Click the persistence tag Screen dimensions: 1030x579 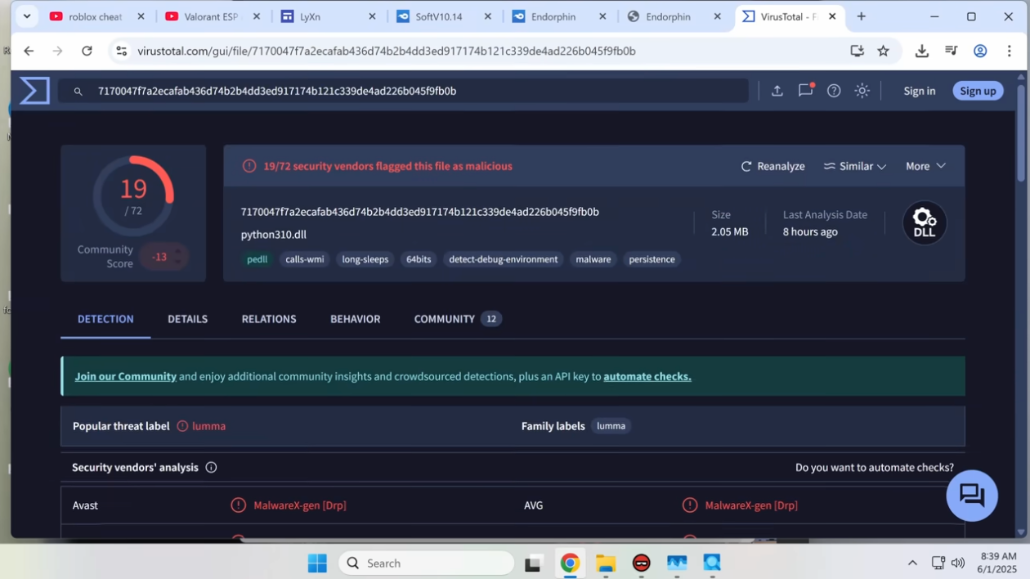[652, 259]
